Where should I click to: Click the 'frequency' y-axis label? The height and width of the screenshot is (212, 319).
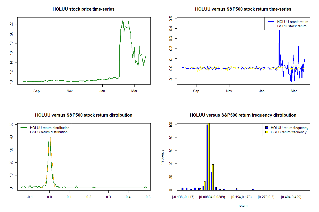[x=163, y=157]
